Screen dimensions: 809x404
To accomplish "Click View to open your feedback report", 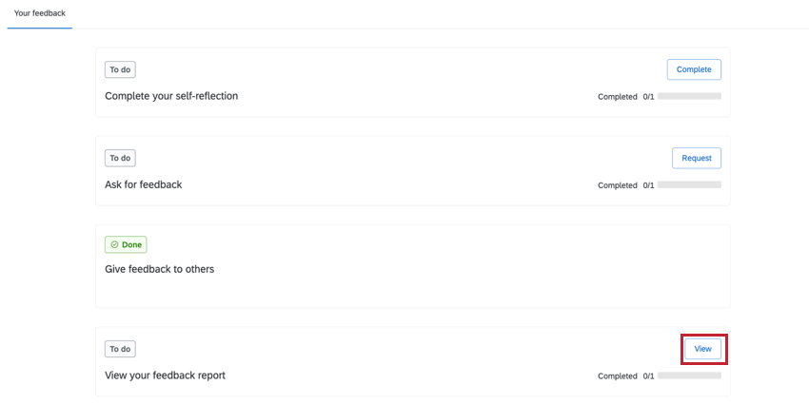I will [702, 349].
